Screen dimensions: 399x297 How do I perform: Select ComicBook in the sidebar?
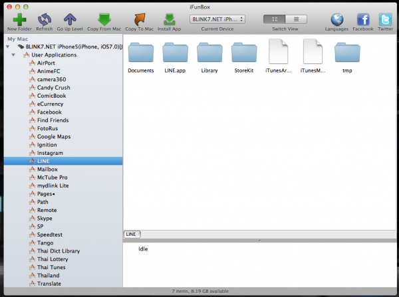[63, 96]
